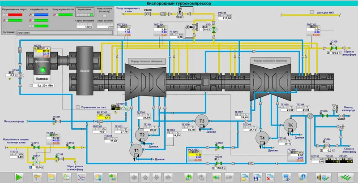Screen dimensions: 358x183
Task: Click the TE3302 value 37,70
Action: pyautogui.click(x=121, y=132)
